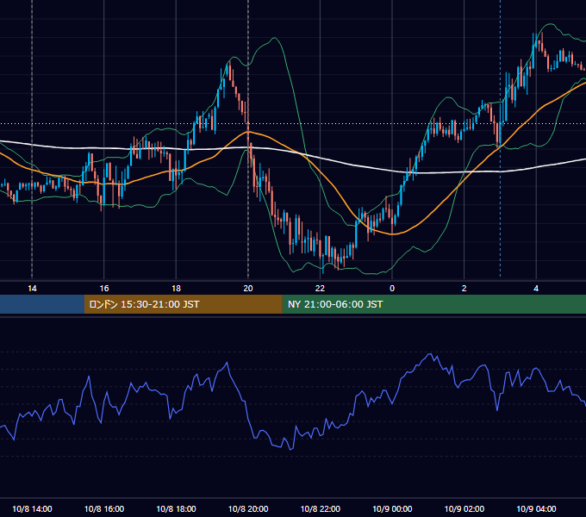Click the 0 hour label on price chart axis

click(392, 289)
